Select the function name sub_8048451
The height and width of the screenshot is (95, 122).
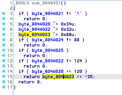46,3
